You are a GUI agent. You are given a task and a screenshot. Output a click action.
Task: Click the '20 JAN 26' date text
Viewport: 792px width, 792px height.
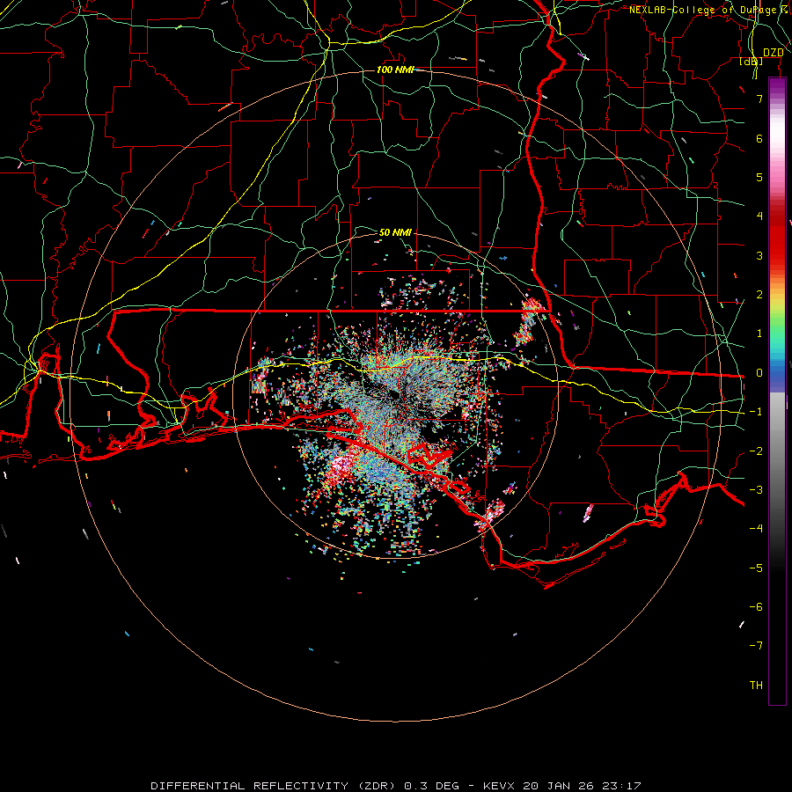(x=558, y=786)
